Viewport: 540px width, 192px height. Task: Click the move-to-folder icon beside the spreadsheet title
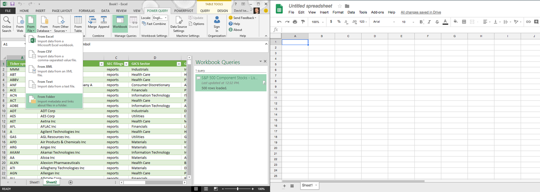pos(347,6)
